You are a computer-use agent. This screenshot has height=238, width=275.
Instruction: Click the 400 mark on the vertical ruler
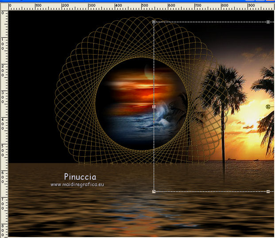click(x=3, y=124)
